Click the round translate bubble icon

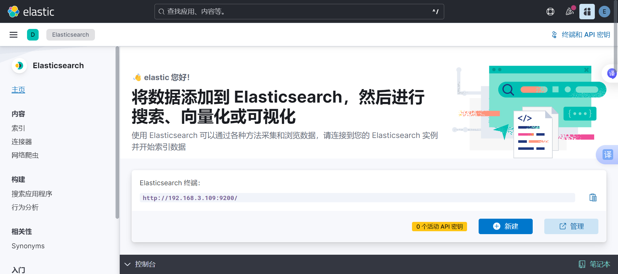tap(612, 73)
